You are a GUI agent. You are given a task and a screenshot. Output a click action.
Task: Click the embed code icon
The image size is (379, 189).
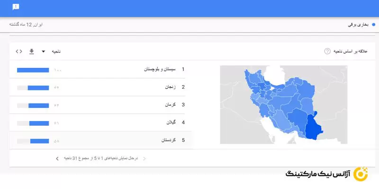pyautogui.click(x=18, y=51)
